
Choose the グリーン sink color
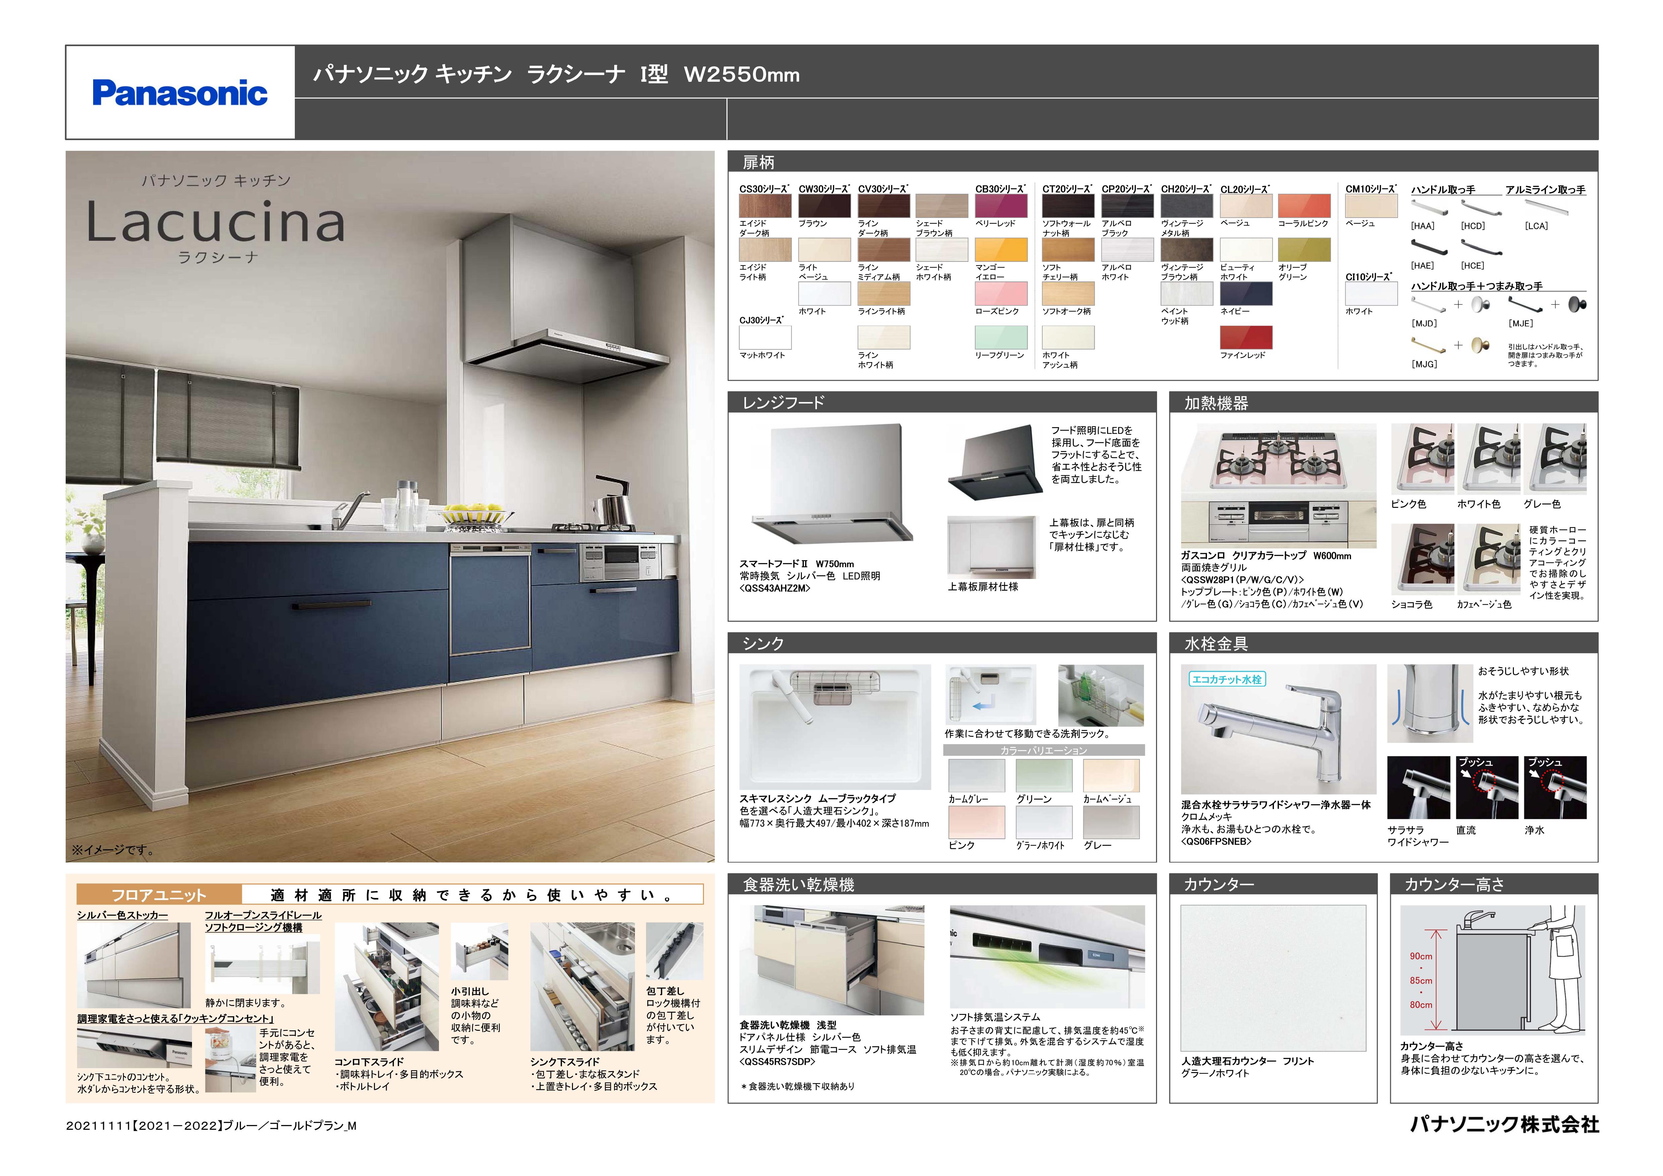pos(1044,775)
